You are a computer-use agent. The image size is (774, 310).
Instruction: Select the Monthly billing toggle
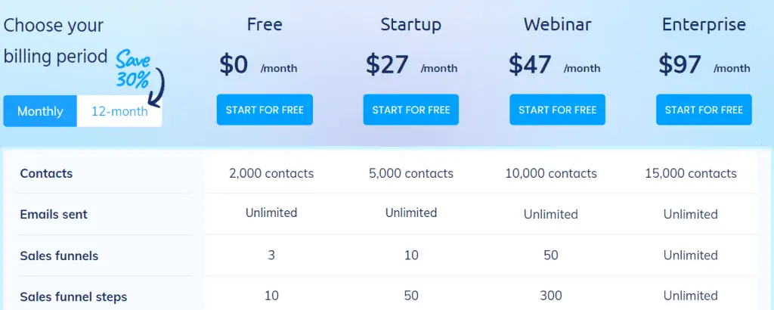pyautogui.click(x=40, y=111)
